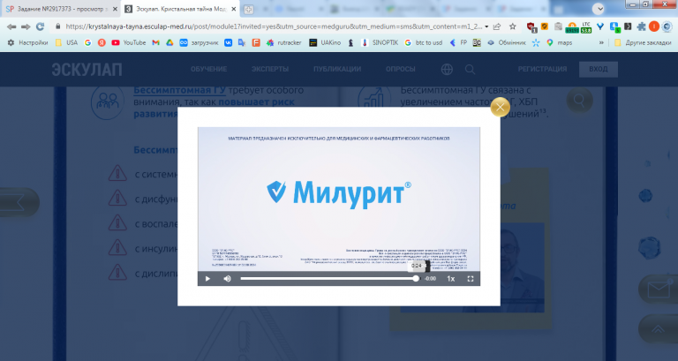Viewport: 678px width, 361px height.
Task: Click the Бессимптомная ГУ link text
Action: click(179, 90)
